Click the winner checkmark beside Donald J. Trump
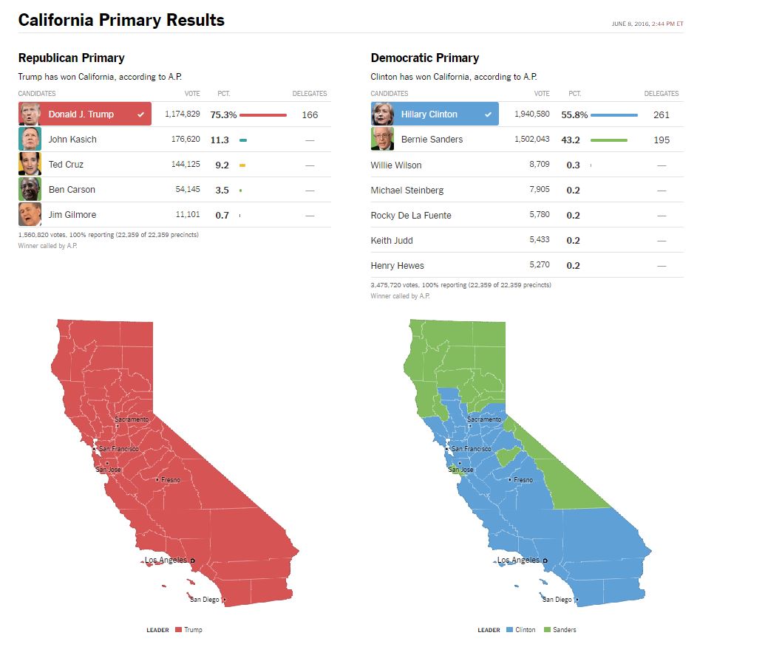This screenshot has width=765, height=658. tap(140, 114)
